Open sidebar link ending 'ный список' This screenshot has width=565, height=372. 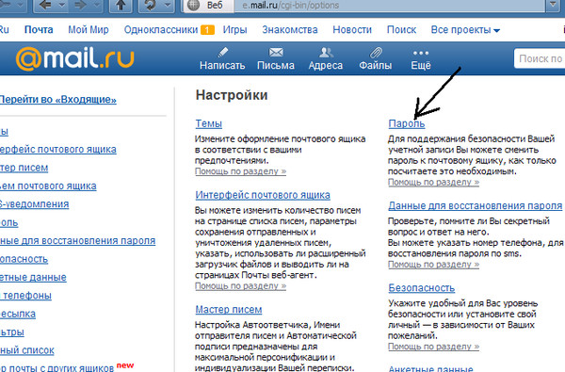pyautogui.click(x=27, y=350)
